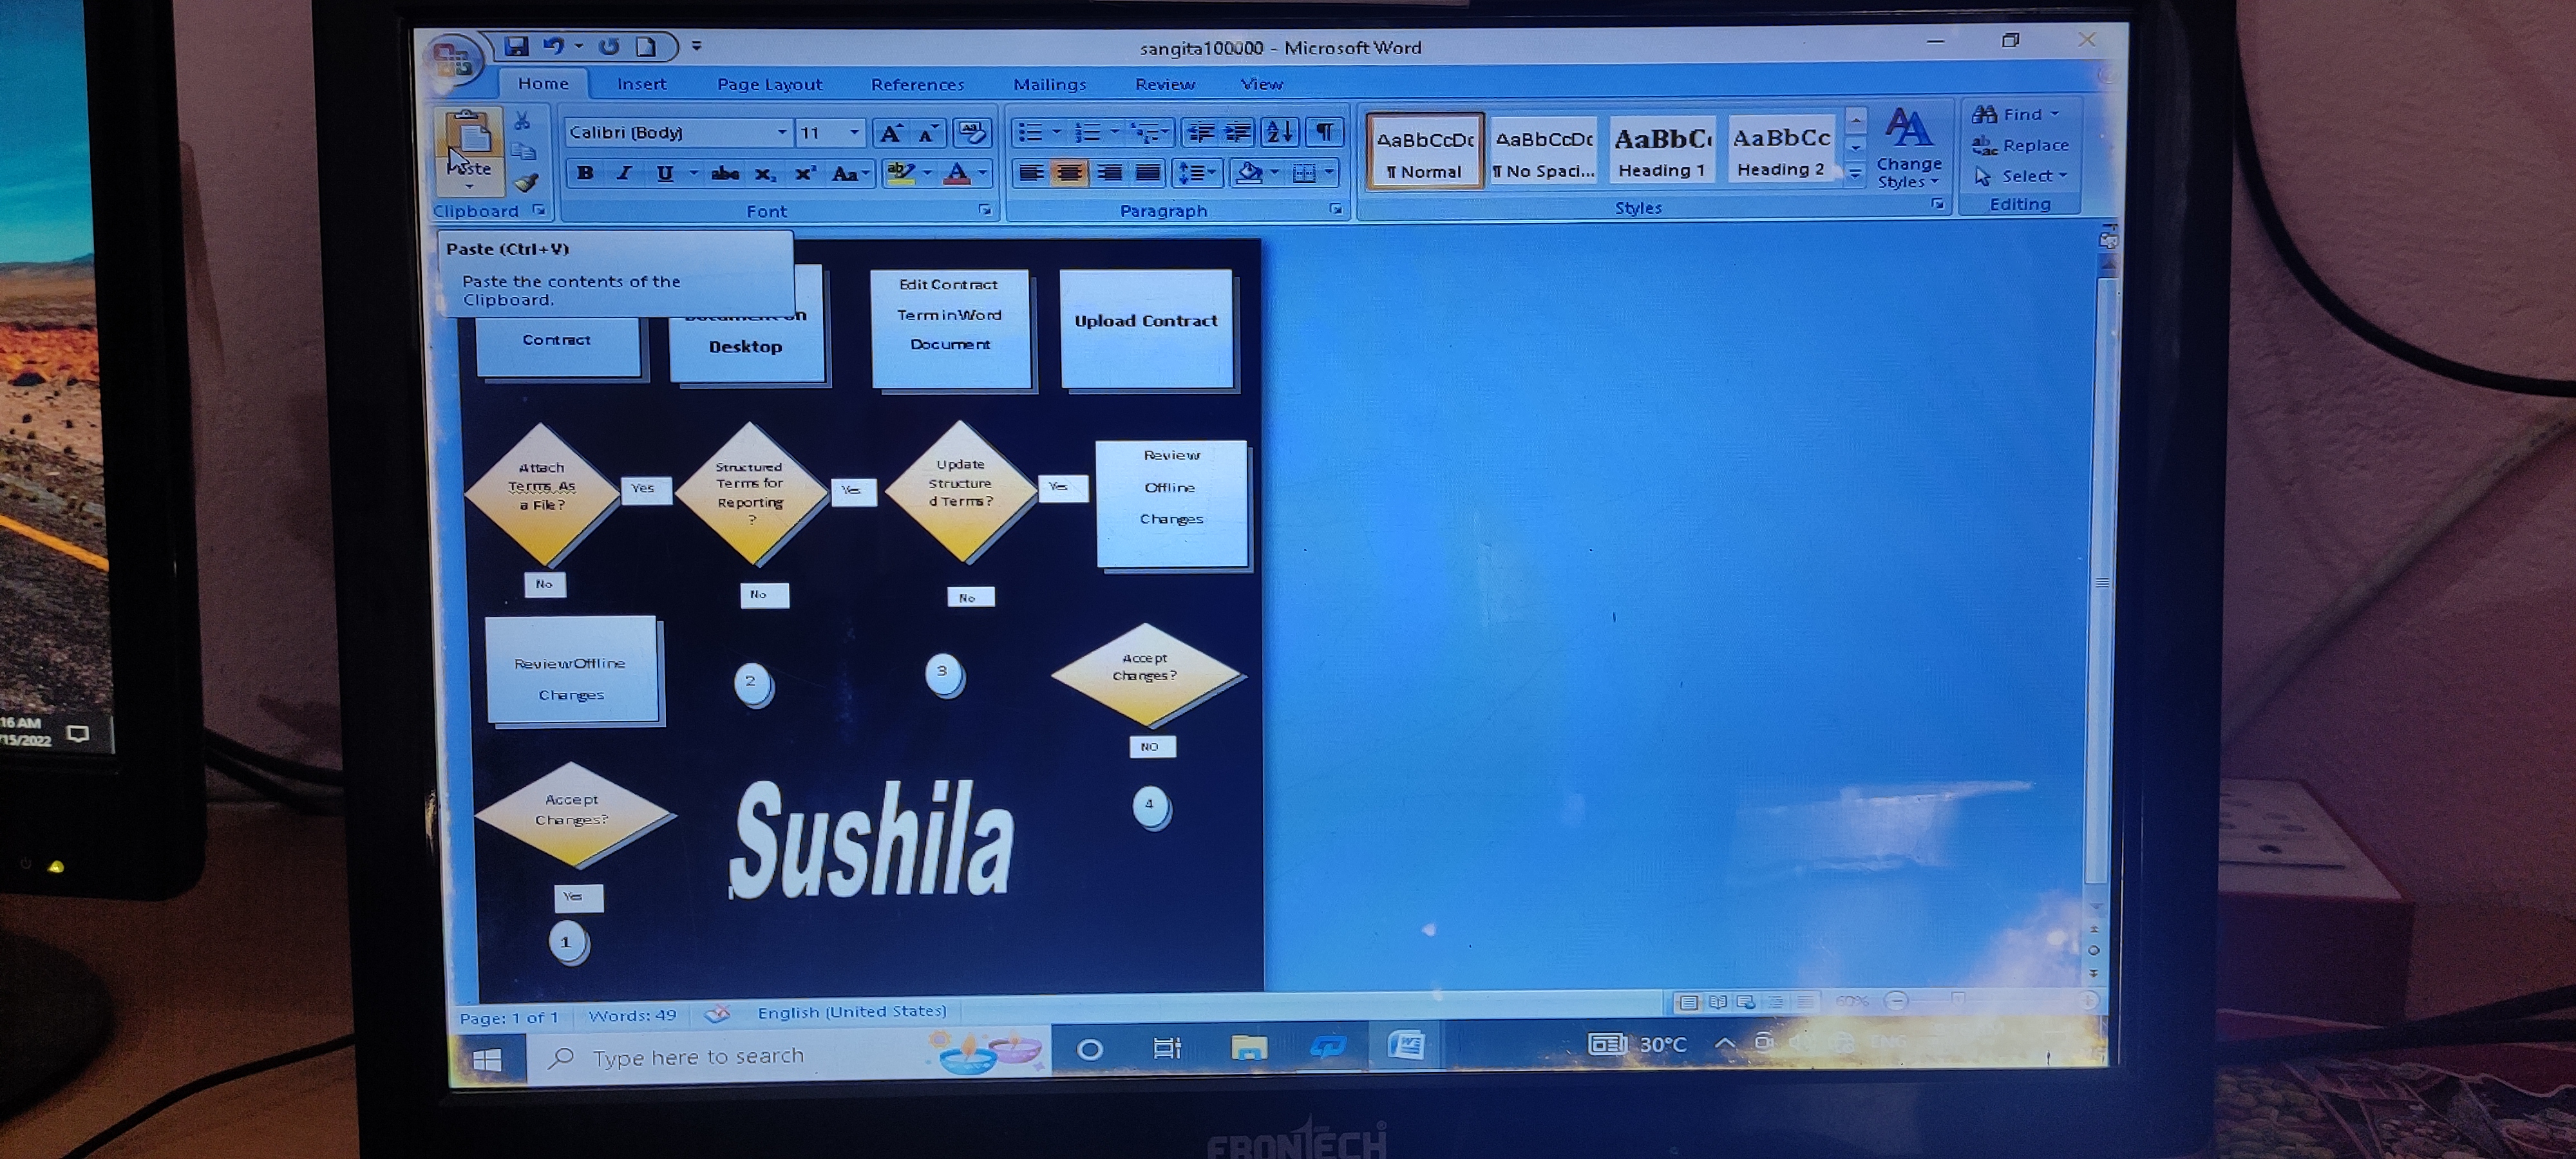Toggle Bold formatting
Screen dimensions: 2576x1159
pyautogui.click(x=586, y=173)
